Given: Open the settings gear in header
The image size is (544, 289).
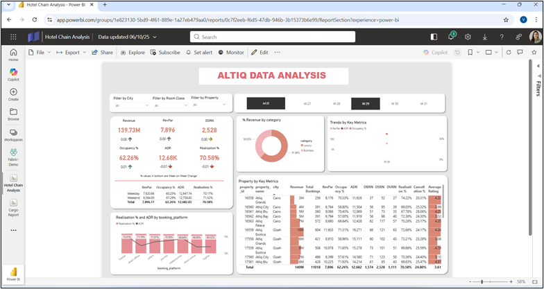Looking at the screenshot, I should pos(468,37).
